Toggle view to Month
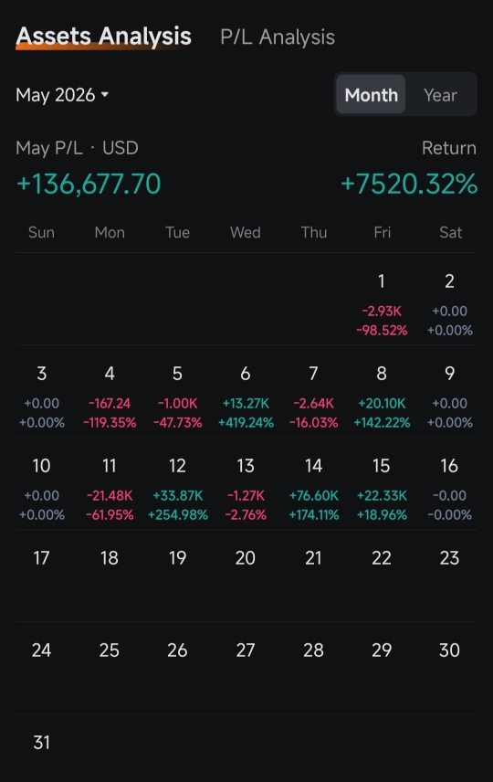The image size is (493, 782). point(371,95)
